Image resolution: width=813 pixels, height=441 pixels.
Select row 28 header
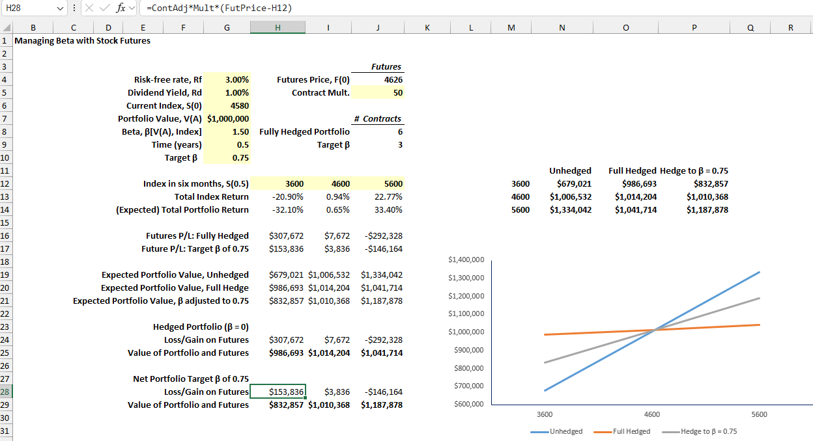point(5,391)
